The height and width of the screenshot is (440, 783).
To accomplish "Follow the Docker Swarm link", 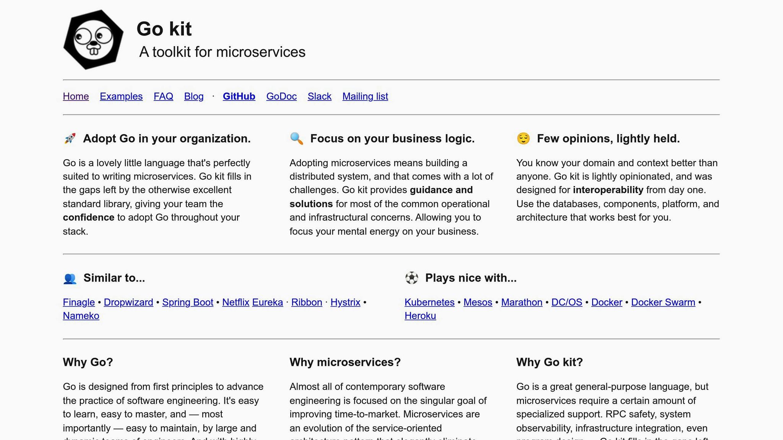I will [663, 302].
